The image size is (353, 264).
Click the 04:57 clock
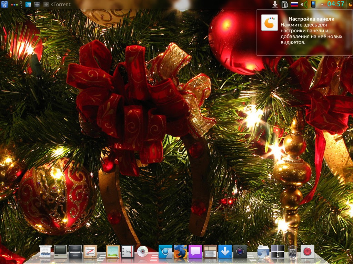[x=336, y=4]
